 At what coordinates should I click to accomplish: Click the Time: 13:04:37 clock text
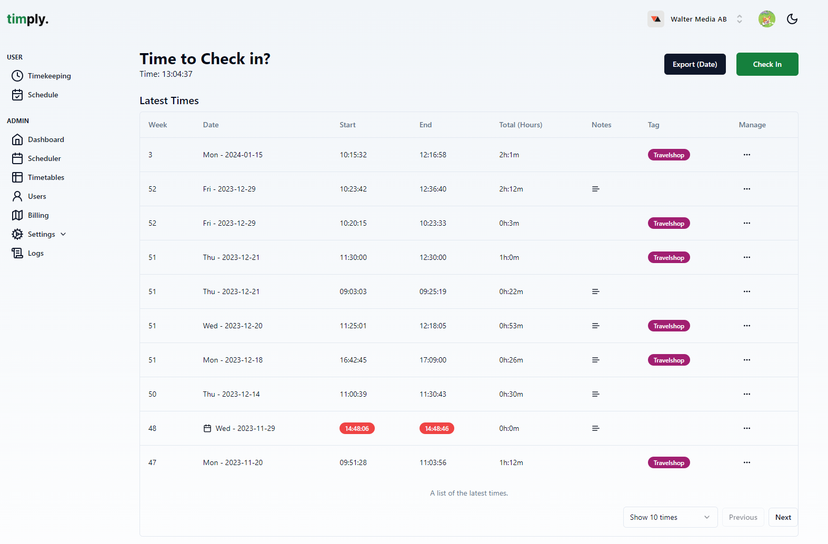coord(166,74)
